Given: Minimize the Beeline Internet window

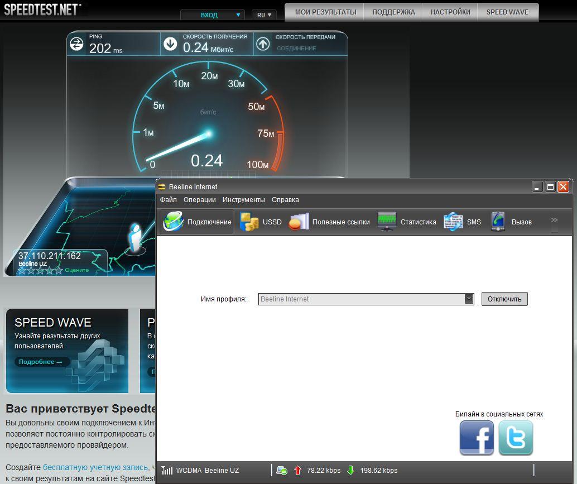Looking at the screenshot, I should point(537,186).
